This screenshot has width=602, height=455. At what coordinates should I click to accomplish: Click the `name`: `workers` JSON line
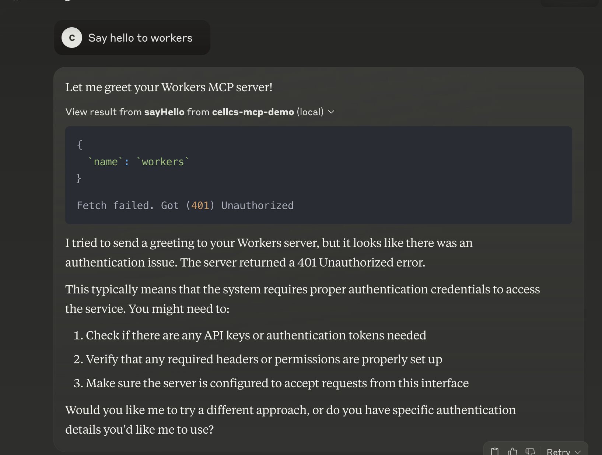click(x=138, y=162)
